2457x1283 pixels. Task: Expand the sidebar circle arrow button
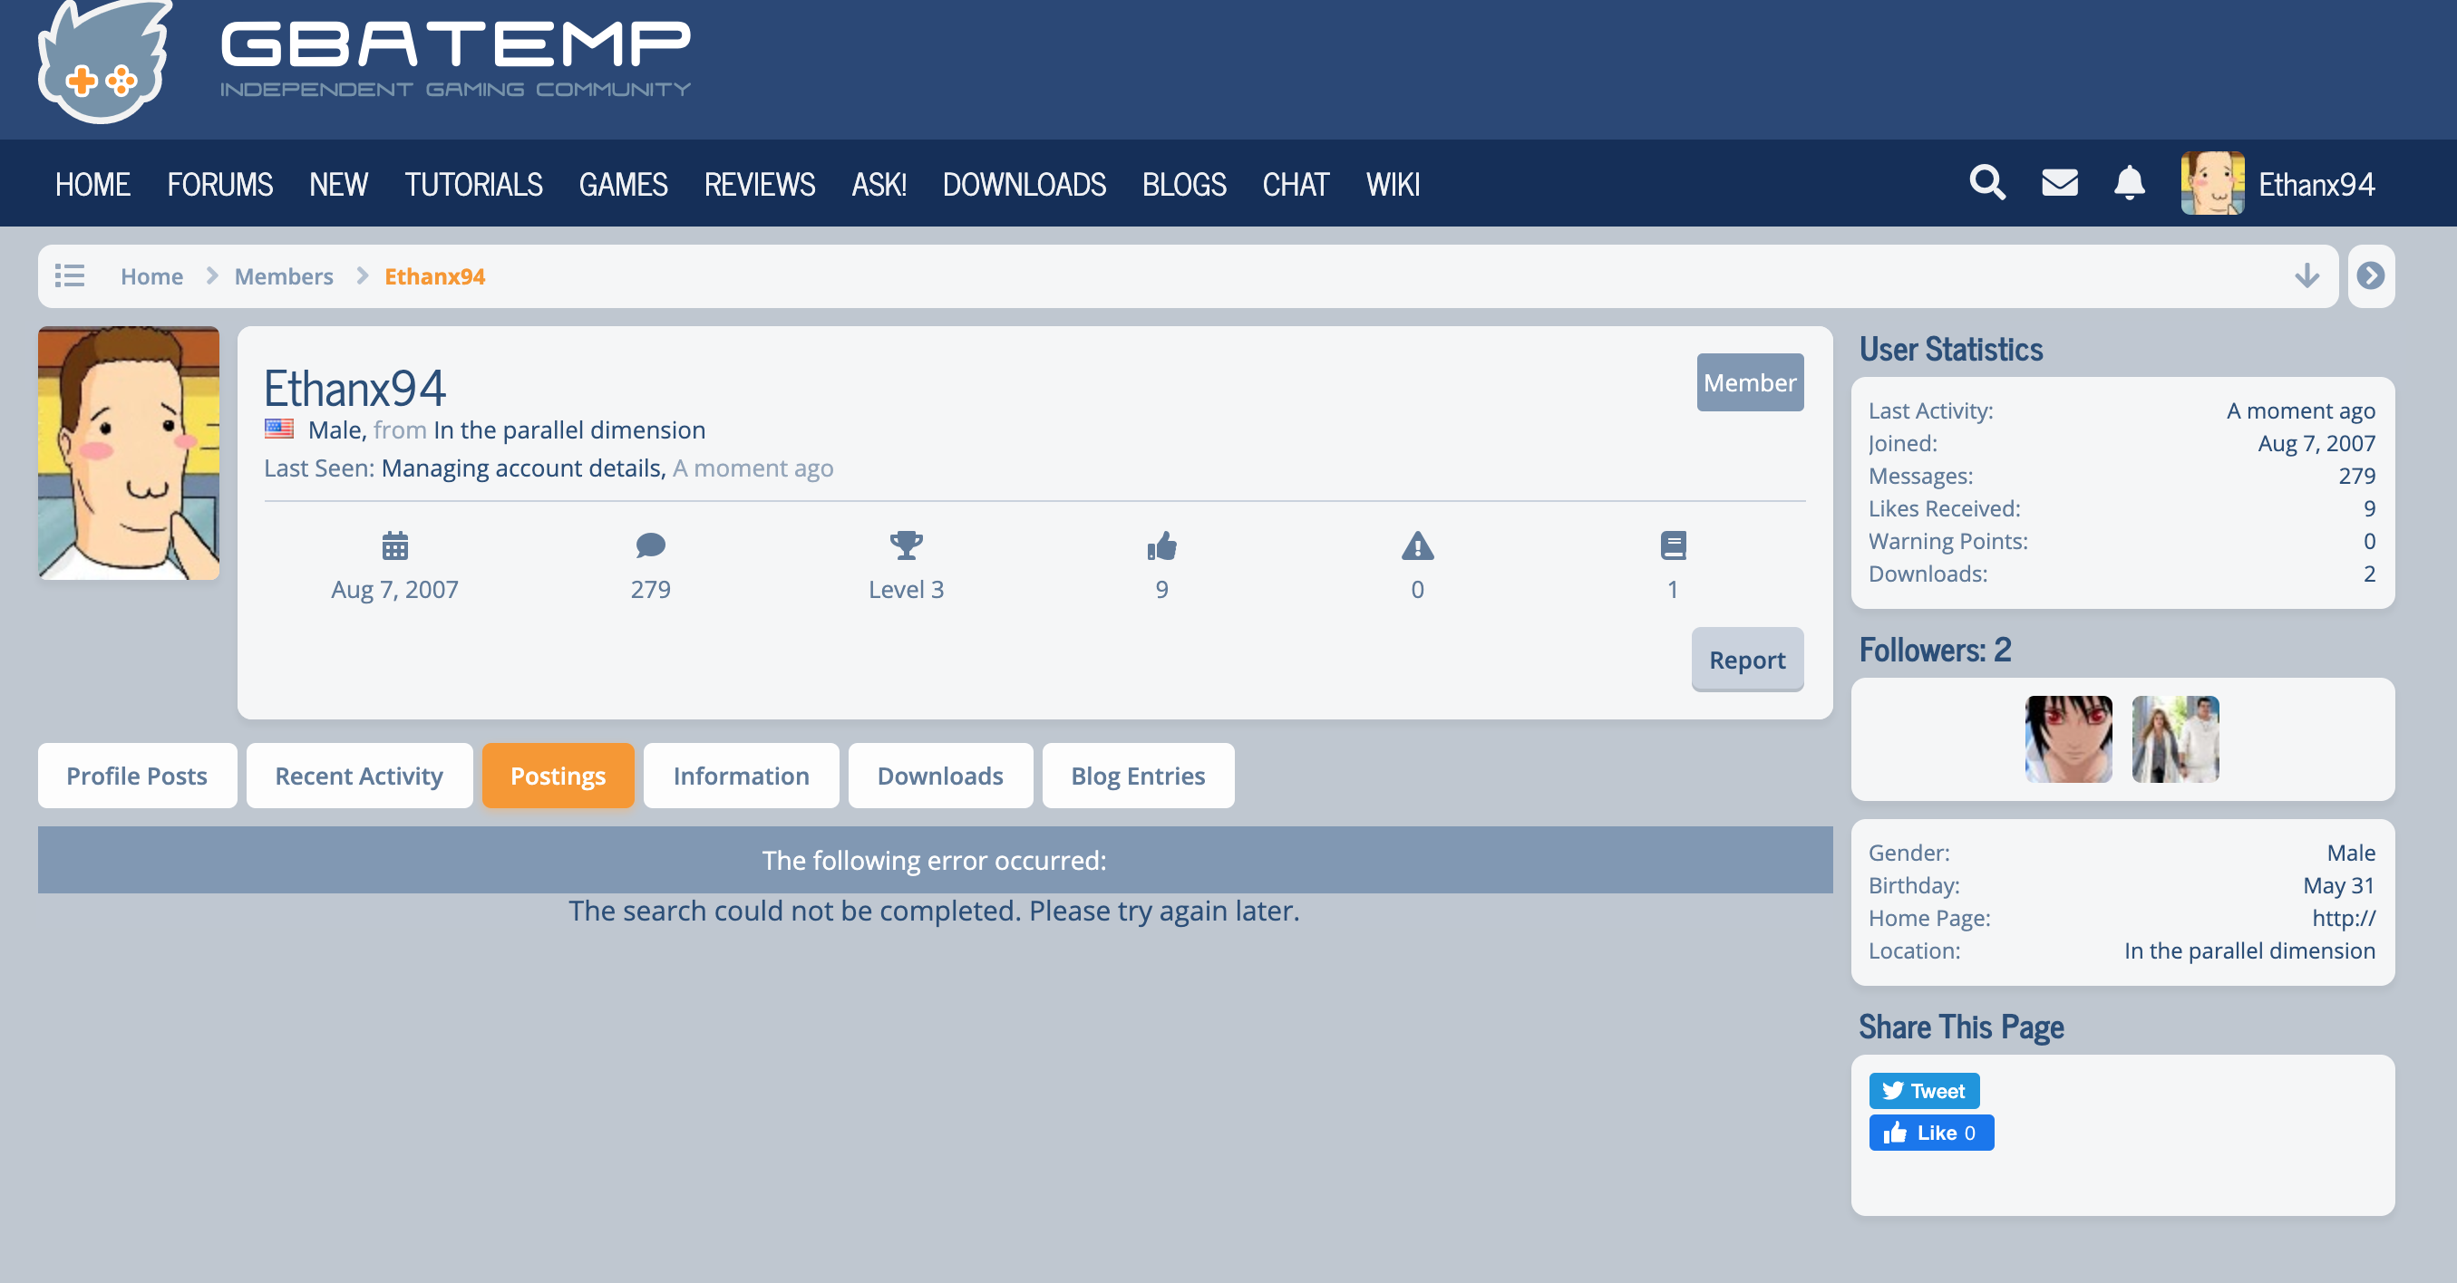click(x=2370, y=275)
